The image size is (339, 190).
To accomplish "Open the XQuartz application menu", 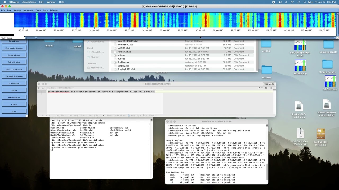I will pos(14,2).
